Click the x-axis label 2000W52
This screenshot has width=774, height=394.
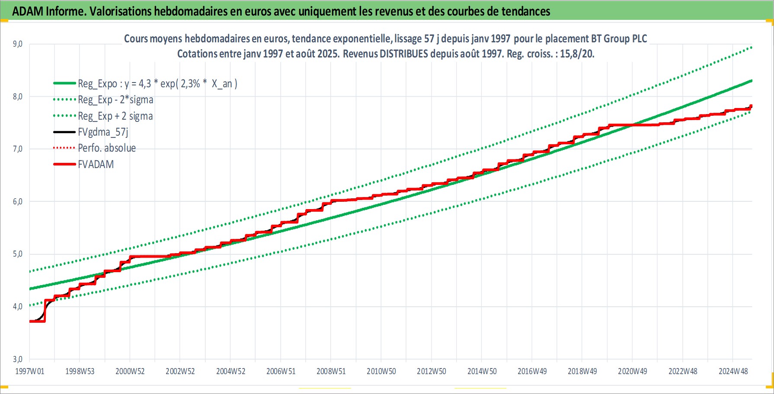coord(130,372)
